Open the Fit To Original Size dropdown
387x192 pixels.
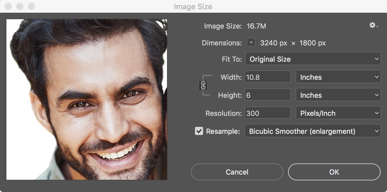(x=313, y=59)
